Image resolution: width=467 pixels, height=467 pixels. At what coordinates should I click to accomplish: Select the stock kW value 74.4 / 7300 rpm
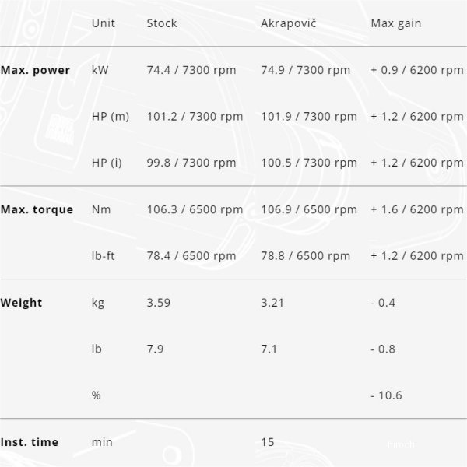[x=191, y=70]
